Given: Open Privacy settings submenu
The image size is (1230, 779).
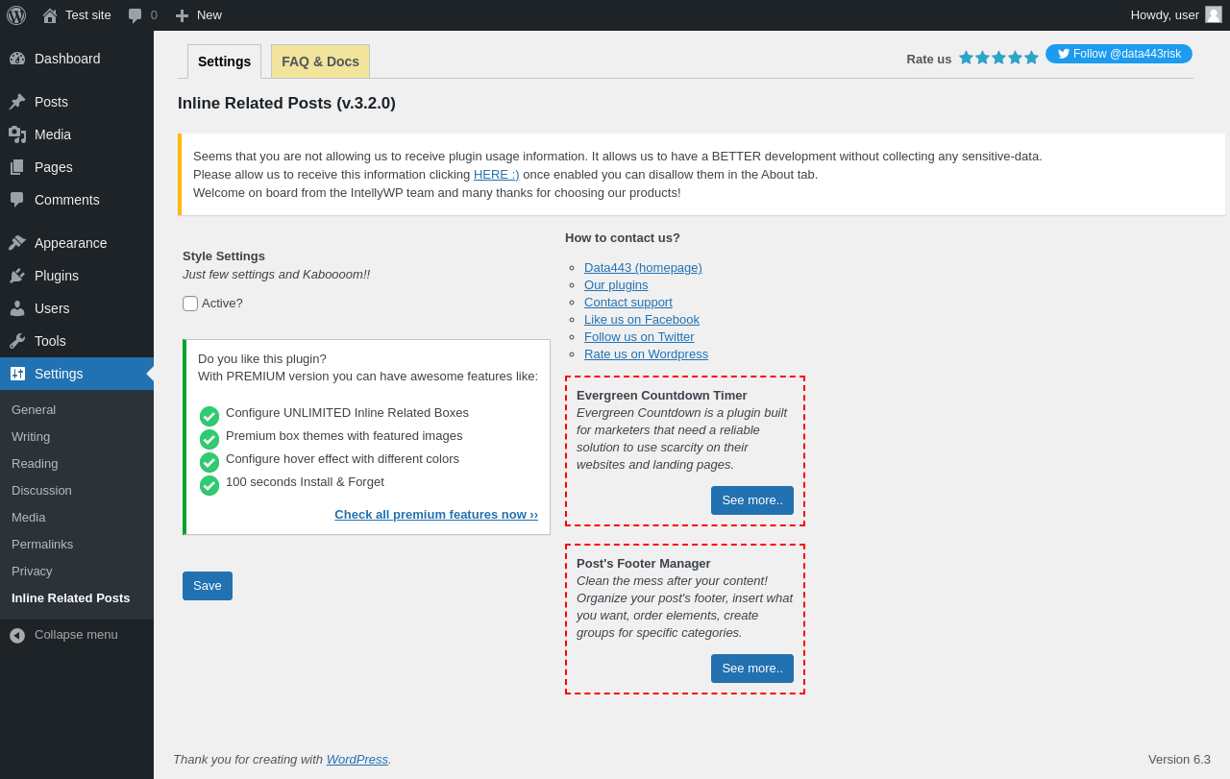Looking at the screenshot, I should (x=32, y=572).
